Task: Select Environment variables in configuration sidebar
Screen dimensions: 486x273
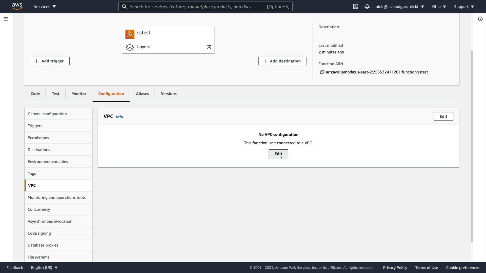Action: click(48, 162)
